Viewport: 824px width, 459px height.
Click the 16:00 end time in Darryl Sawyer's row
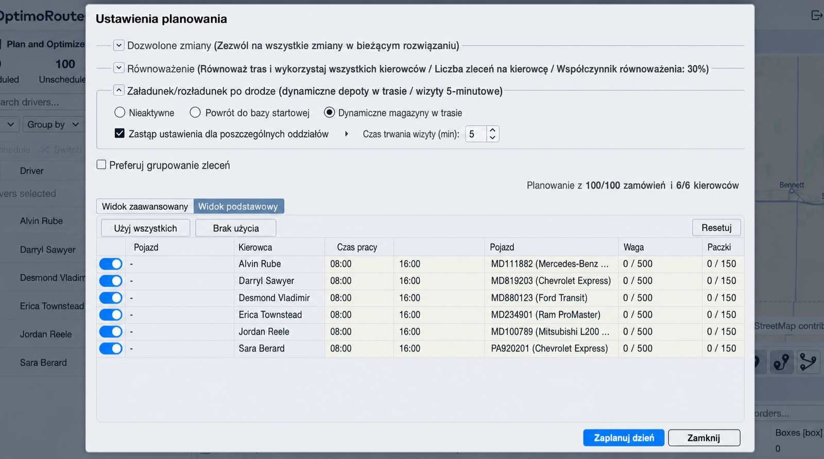(x=410, y=281)
